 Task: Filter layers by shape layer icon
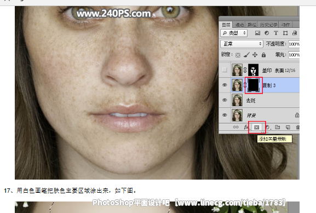pos(285,33)
